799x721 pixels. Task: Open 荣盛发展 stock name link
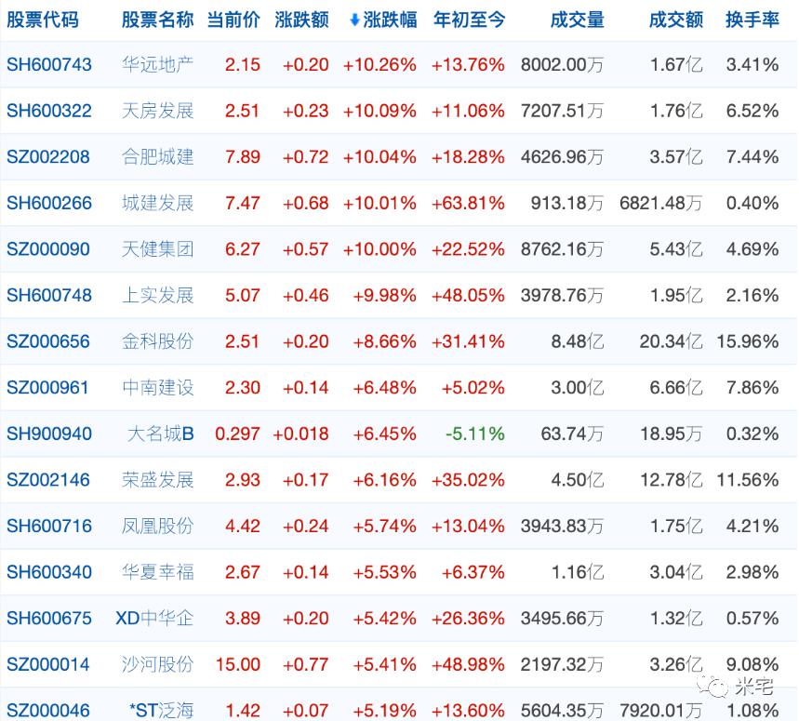(157, 480)
